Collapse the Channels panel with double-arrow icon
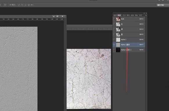Image resolution: width=169 pixels, height=111 pixels. [144, 13]
